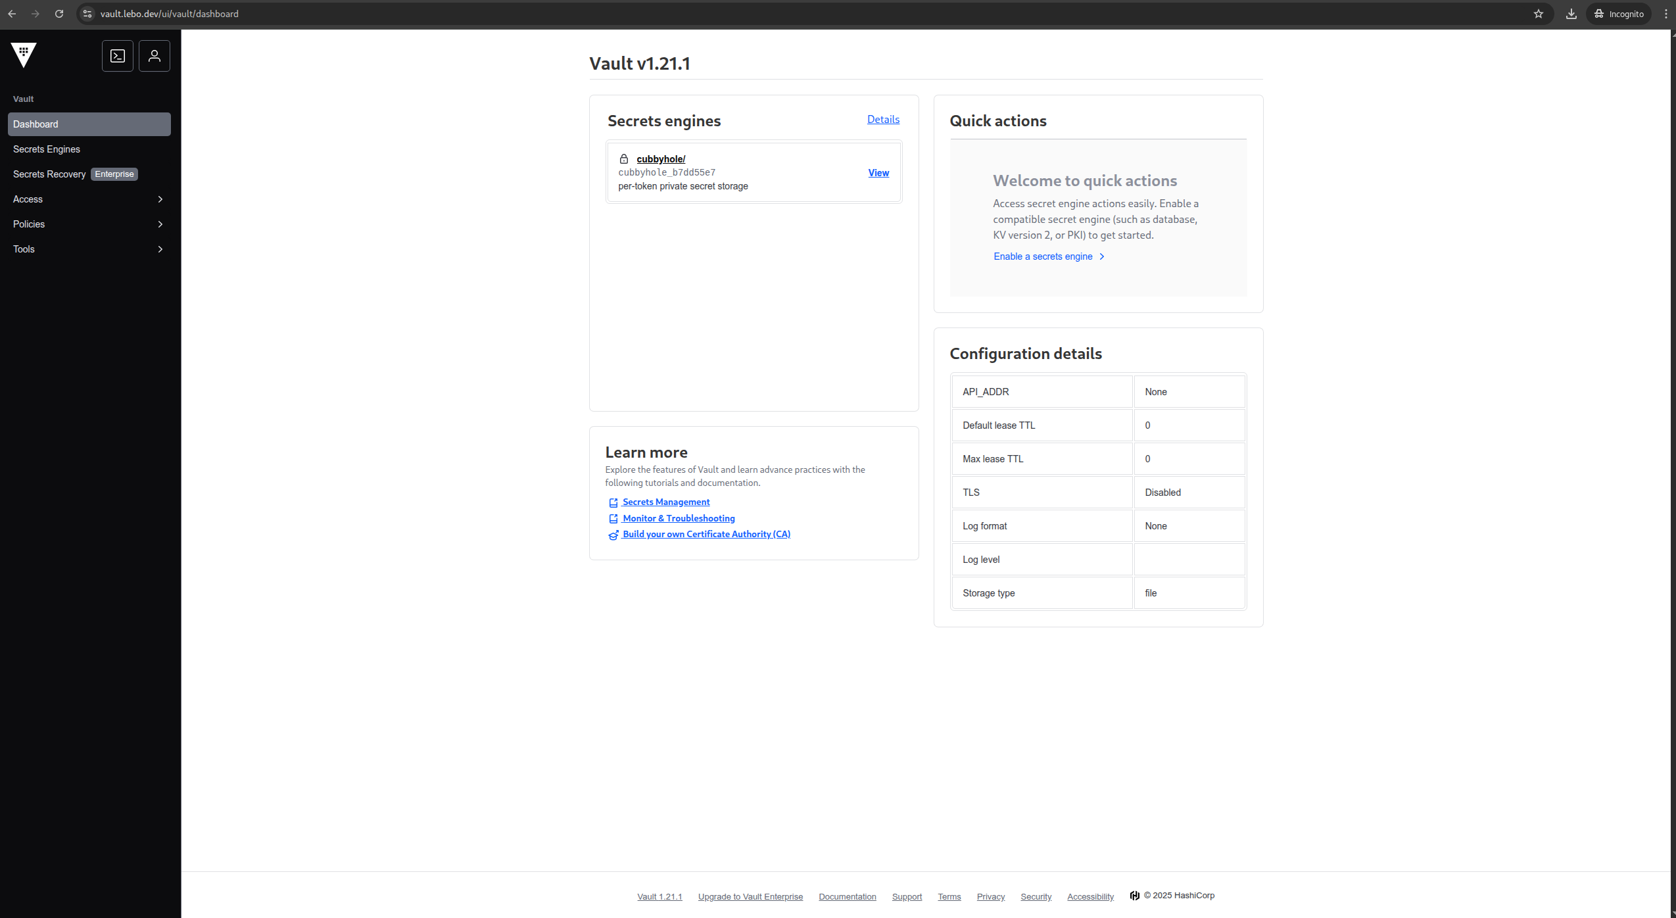Viewport: 1676px width, 918px height.
Task: Open the browser downloads icon
Action: tap(1571, 13)
